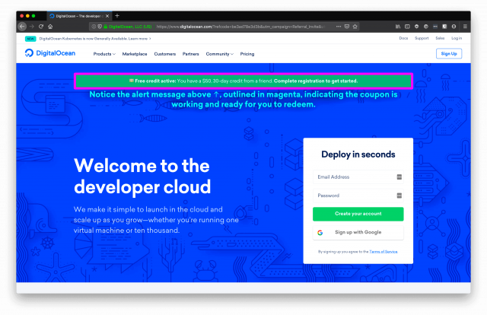
Task: Expand the Products dropdown menu
Action: click(104, 54)
